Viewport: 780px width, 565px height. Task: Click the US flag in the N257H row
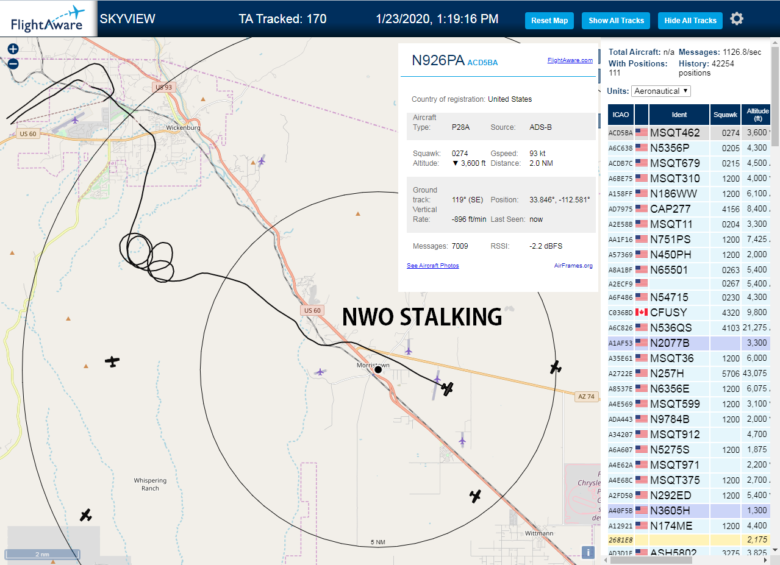coord(642,373)
